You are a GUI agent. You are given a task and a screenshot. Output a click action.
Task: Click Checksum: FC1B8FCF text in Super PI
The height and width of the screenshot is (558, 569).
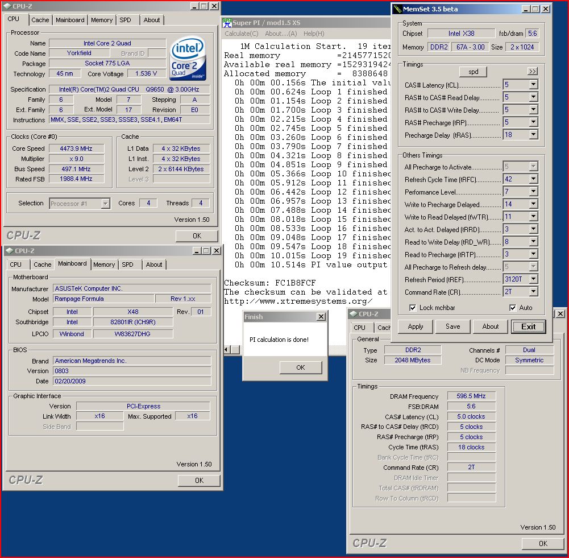point(269,283)
